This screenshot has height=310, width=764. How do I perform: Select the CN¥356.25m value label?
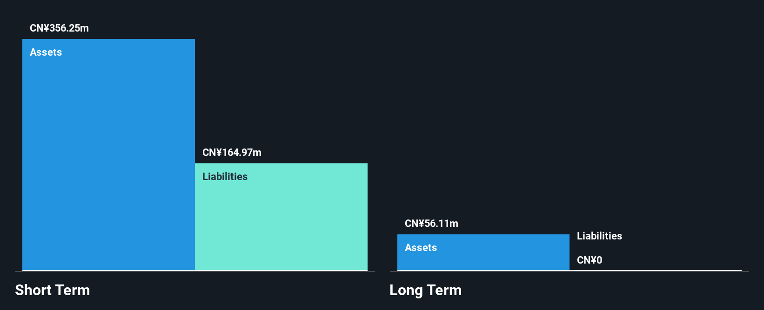[59, 28]
